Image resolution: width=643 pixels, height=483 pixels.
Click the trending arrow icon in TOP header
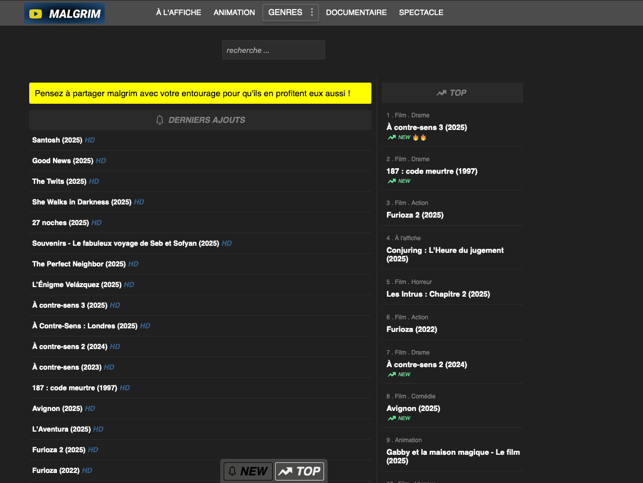(441, 93)
